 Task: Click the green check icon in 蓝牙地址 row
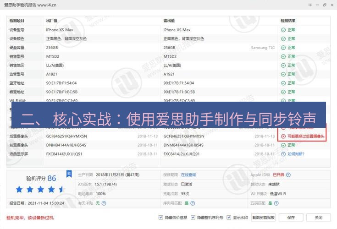tap(283, 83)
